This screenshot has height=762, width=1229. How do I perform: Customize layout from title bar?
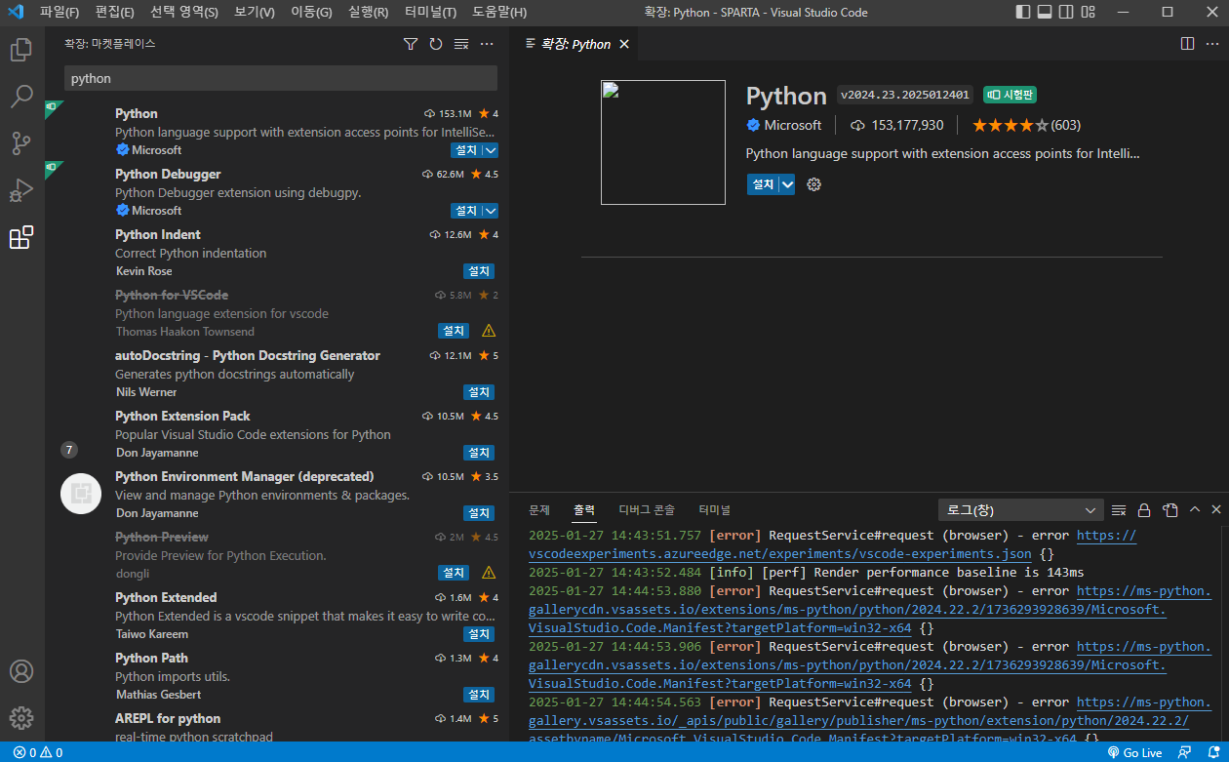(x=1088, y=12)
